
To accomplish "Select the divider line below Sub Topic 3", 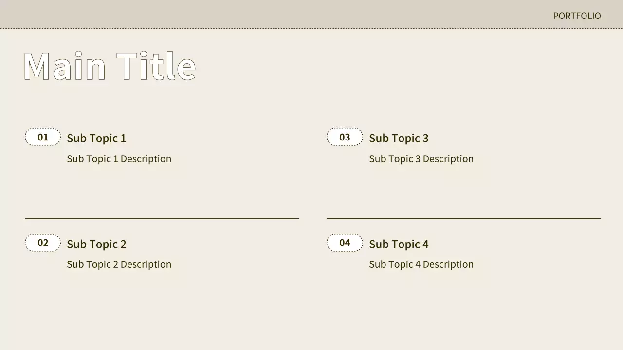I will click(464, 219).
